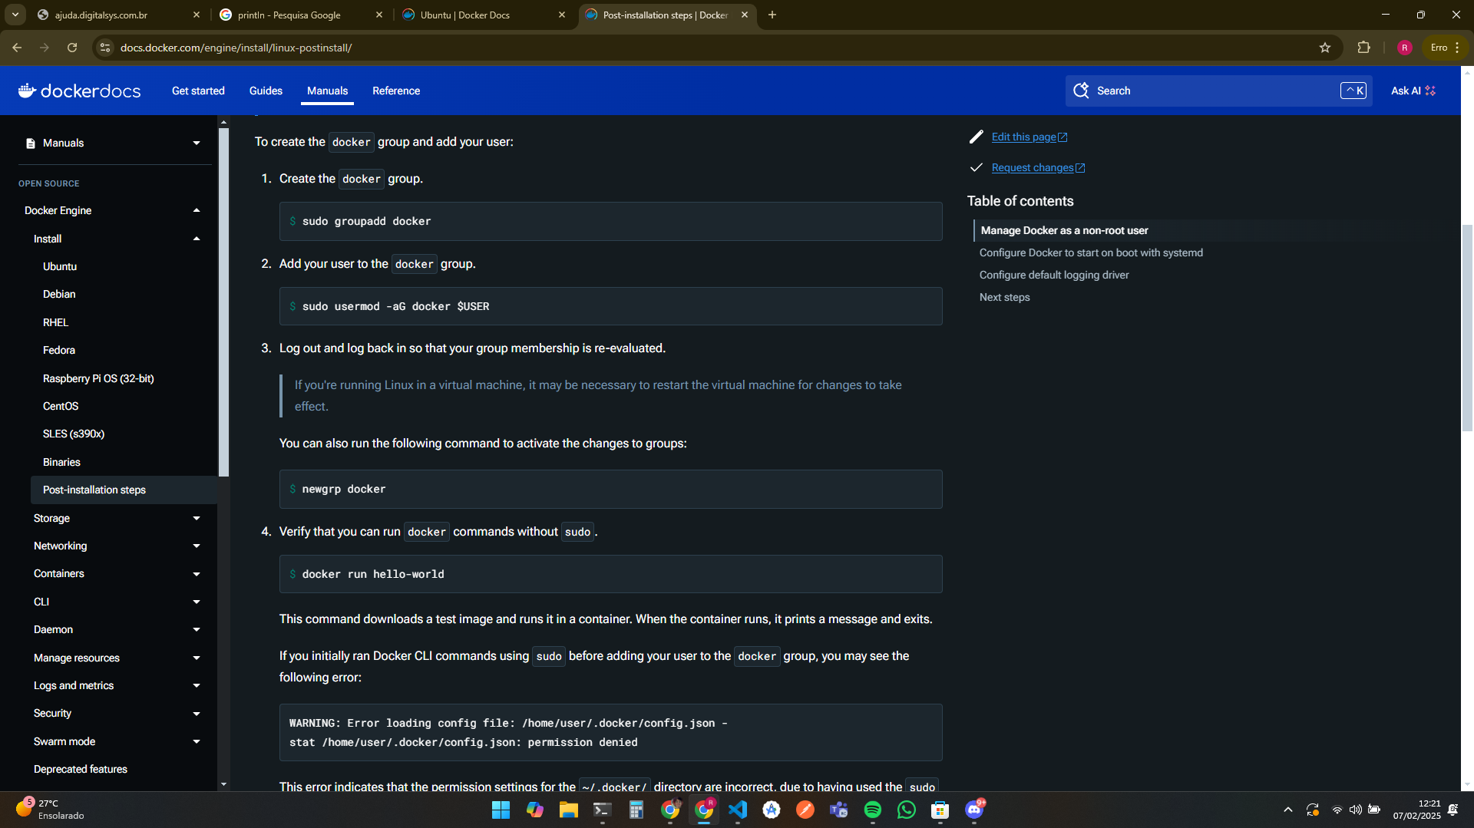The height and width of the screenshot is (828, 1474).
Task: Bookmark this page with the star icon
Action: click(x=1325, y=48)
